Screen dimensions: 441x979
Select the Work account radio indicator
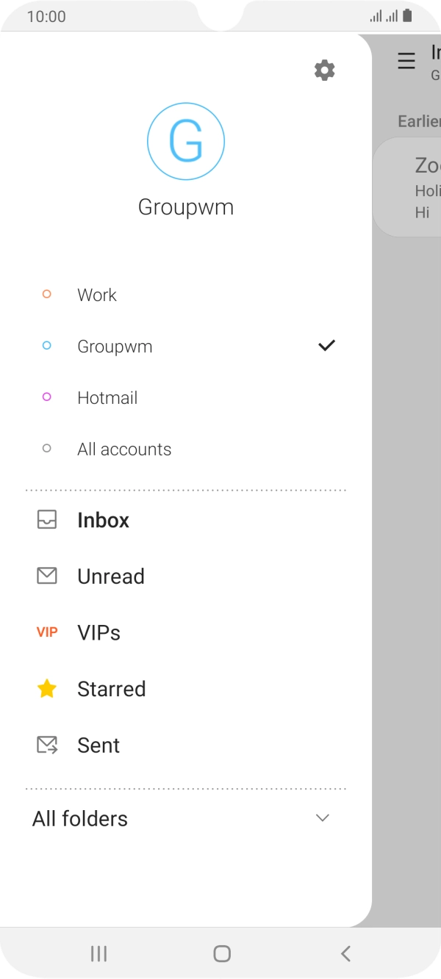(x=46, y=294)
